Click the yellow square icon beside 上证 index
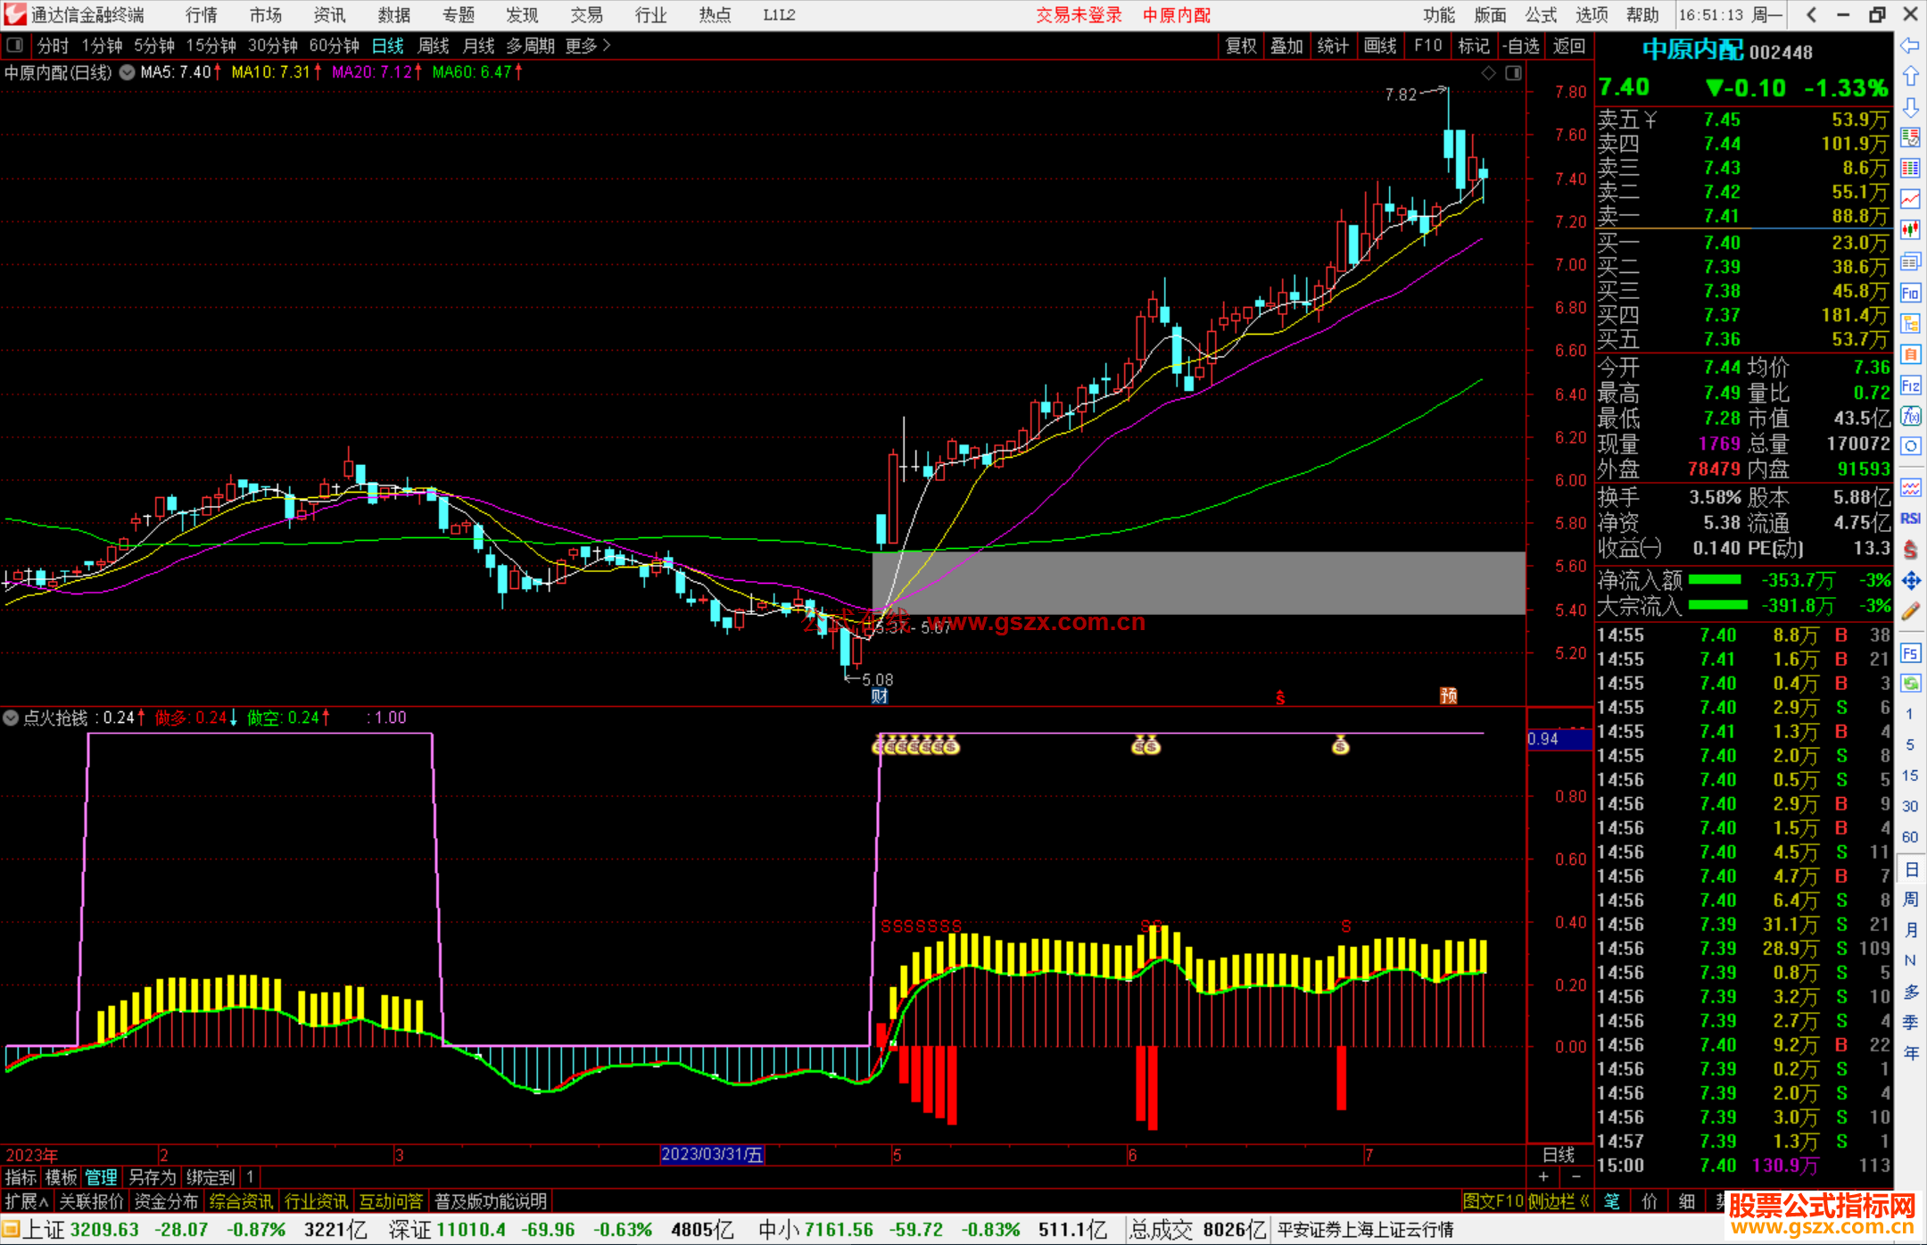 tap(11, 1230)
